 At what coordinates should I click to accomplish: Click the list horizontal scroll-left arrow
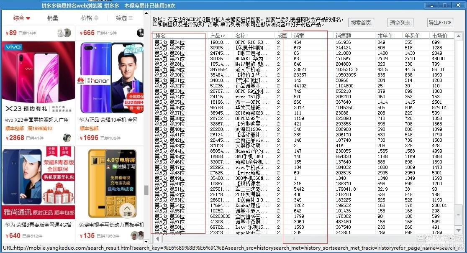[157, 239]
